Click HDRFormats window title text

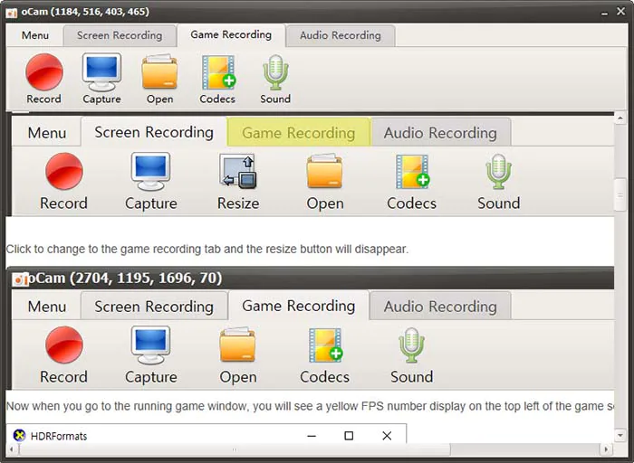coord(59,436)
